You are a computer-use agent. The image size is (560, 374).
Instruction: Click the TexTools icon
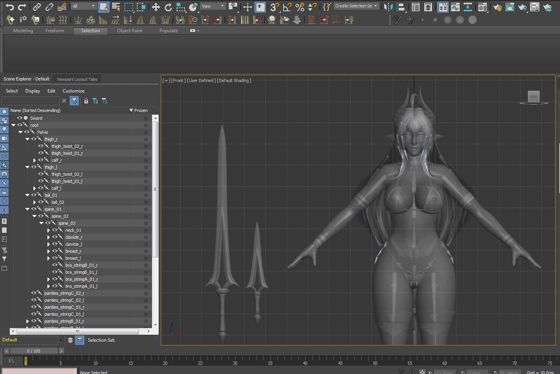pos(535,7)
